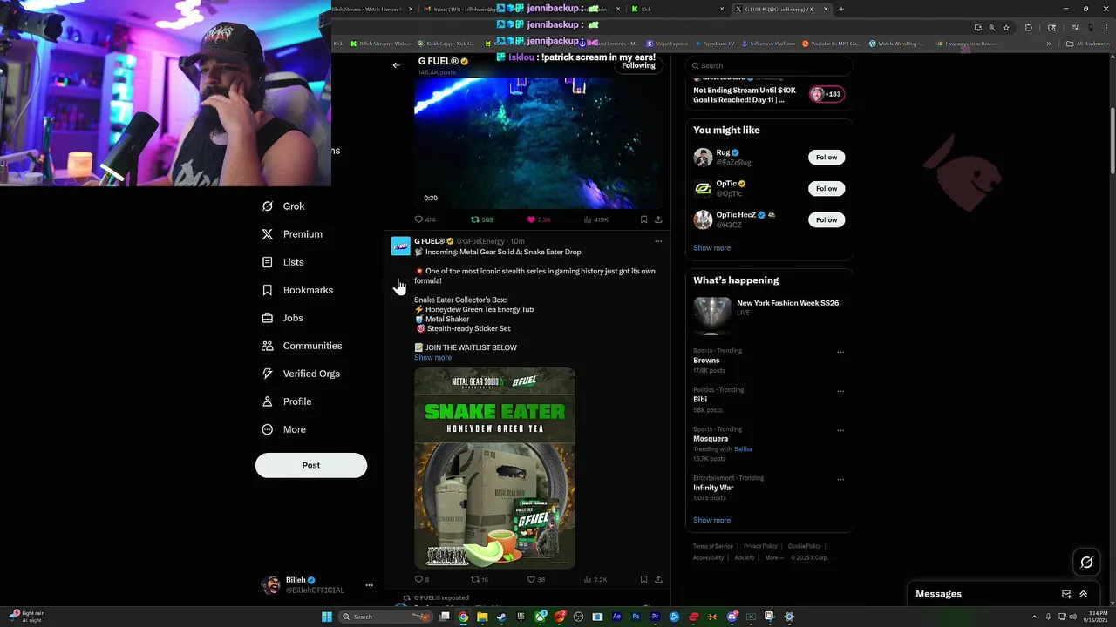Go back using the arrow beside G FUEL
This screenshot has height=627, width=1116.
coord(396,65)
